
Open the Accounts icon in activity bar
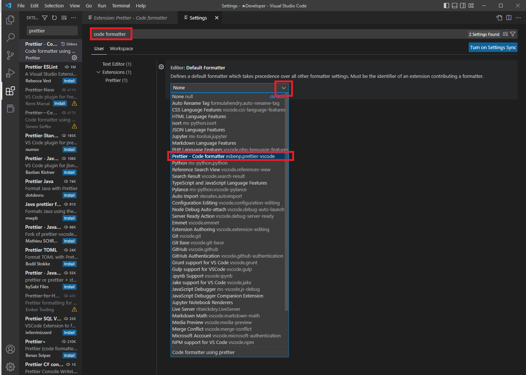(10, 349)
